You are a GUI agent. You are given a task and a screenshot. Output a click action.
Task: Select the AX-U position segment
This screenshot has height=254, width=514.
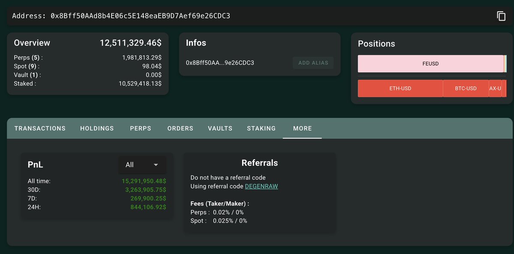[x=495, y=88]
